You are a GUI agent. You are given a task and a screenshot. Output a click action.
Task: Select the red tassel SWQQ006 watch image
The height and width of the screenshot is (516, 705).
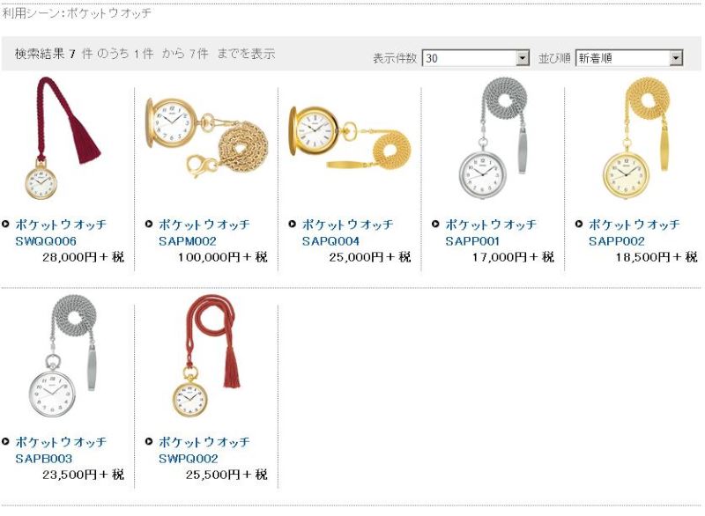tap(62, 138)
